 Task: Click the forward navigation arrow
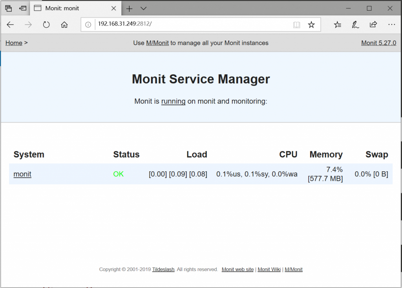point(28,25)
